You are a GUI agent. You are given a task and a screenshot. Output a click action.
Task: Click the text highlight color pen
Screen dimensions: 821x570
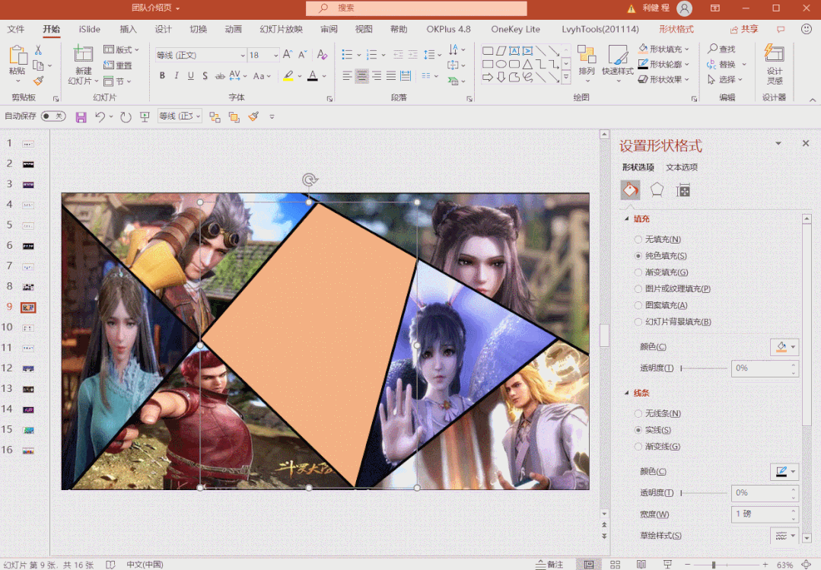[288, 76]
